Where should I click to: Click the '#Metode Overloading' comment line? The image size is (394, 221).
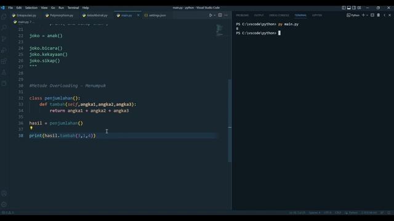pos(68,86)
